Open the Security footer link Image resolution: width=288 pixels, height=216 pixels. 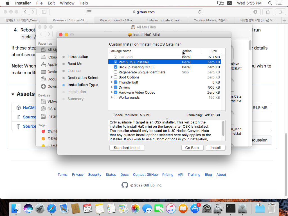tap(94, 174)
